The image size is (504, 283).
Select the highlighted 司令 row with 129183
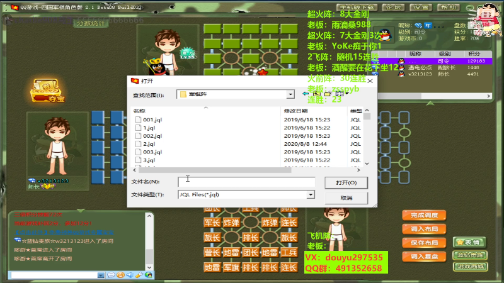432,61
